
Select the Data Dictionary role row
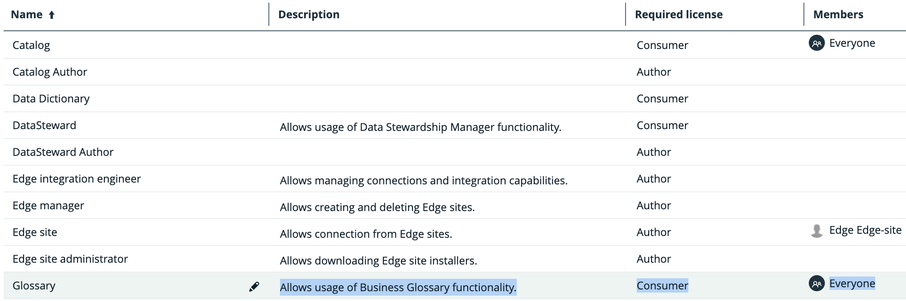point(455,98)
